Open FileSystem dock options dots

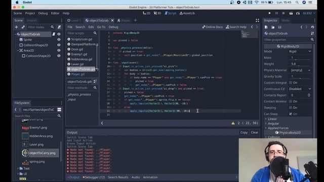pos(62,103)
